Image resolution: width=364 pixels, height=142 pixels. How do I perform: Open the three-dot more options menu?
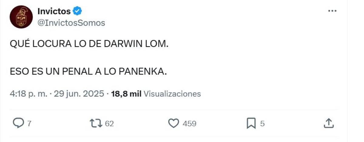click(332, 11)
